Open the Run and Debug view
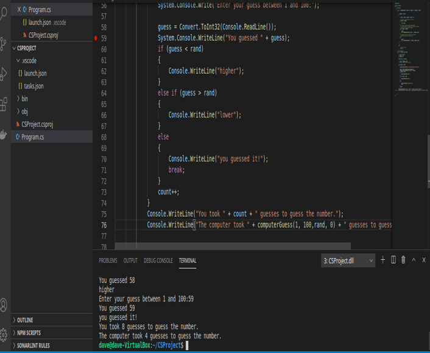Image resolution: width=430 pixels, height=353 pixels. [4, 74]
